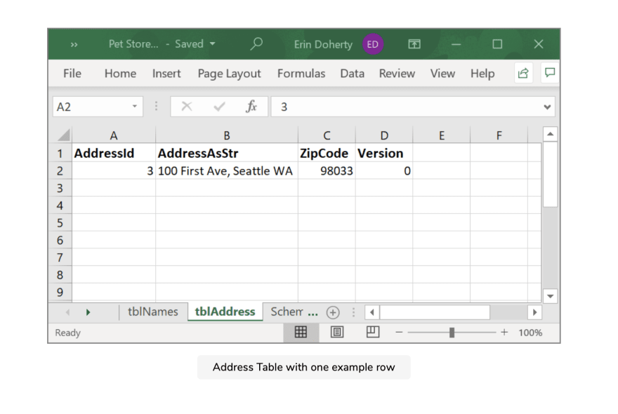
Task: Add a new sheet with plus icon
Action: [x=333, y=312]
